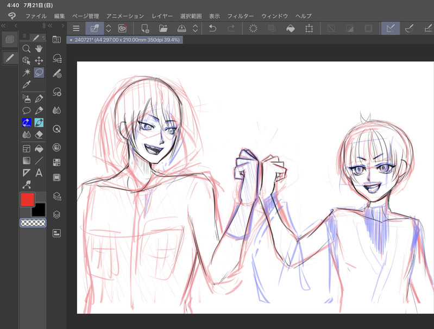434x329 pixels.
Task: Open the レイヤー menu
Action: click(162, 16)
